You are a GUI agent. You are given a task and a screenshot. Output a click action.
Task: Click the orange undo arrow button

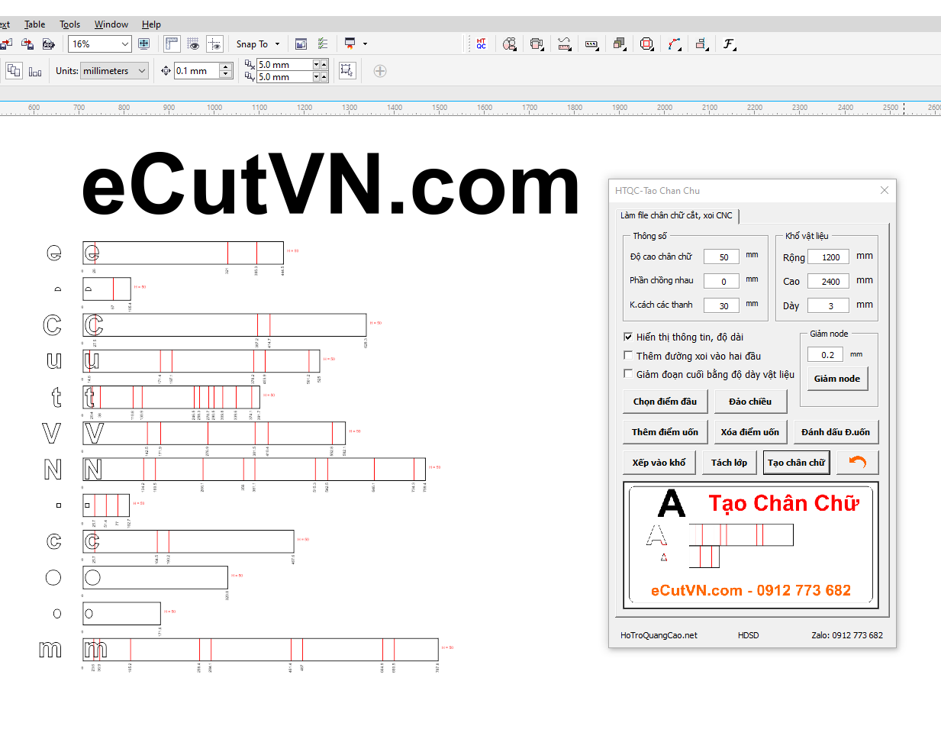pos(858,463)
